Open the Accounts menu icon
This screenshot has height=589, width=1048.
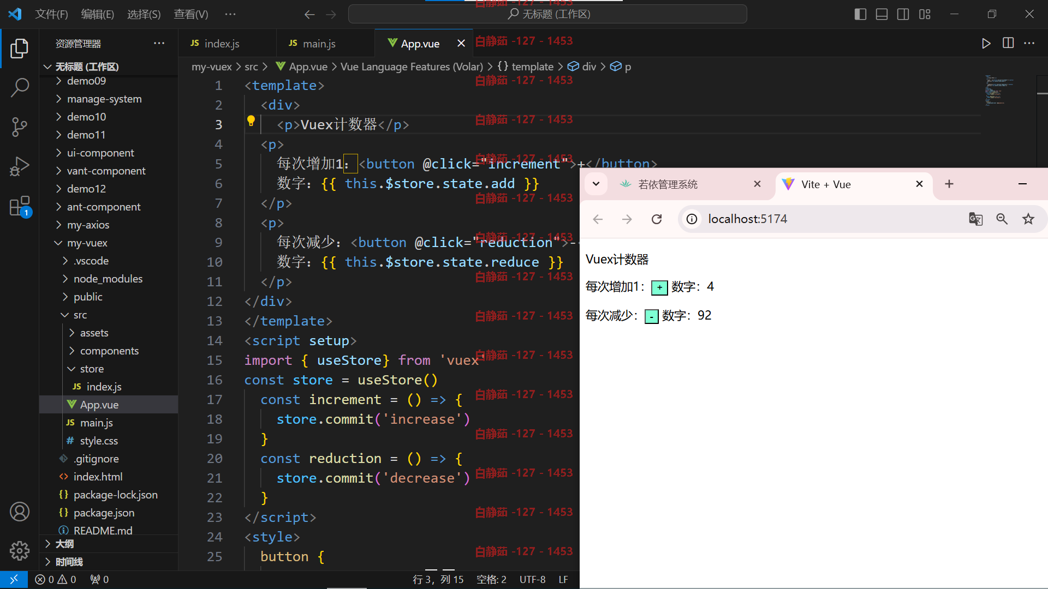[20, 512]
